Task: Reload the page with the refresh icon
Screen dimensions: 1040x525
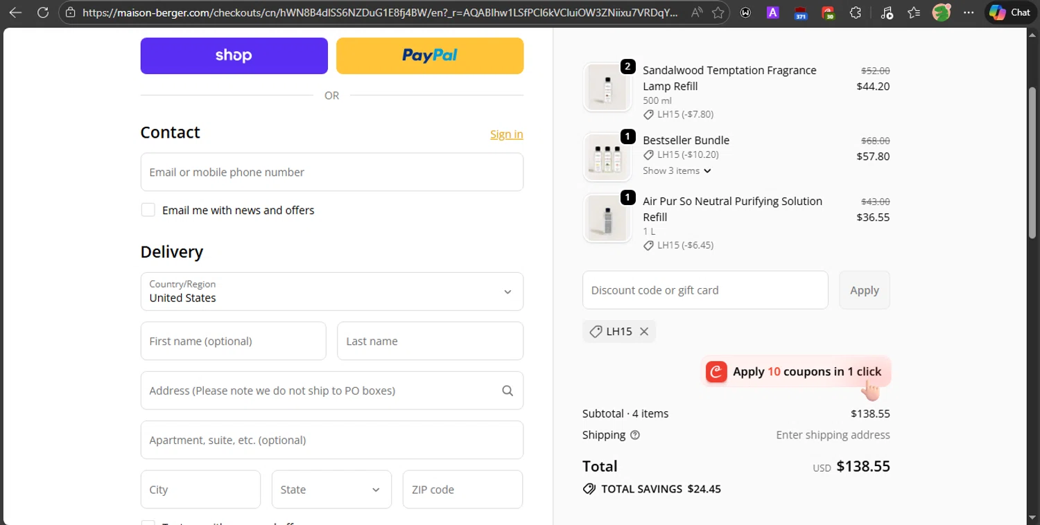Action: 43,12
